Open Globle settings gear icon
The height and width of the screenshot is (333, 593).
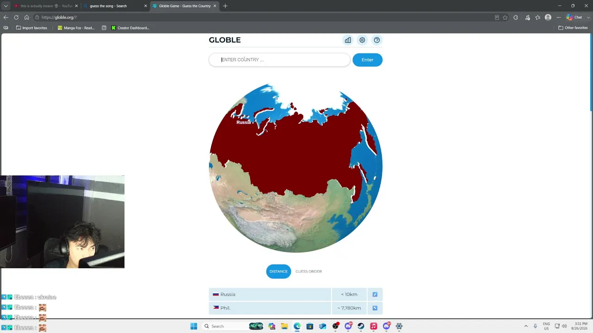coord(362,40)
